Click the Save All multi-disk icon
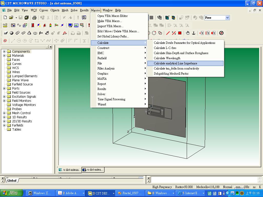263x197 pixels. click(x=26, y=18)
